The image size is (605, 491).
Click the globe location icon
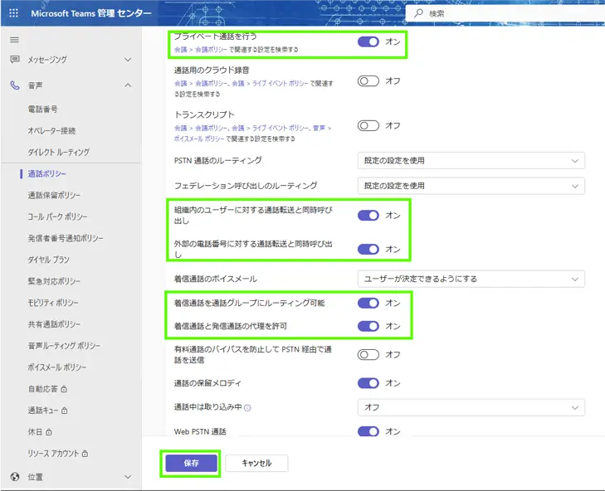[15, 477]
